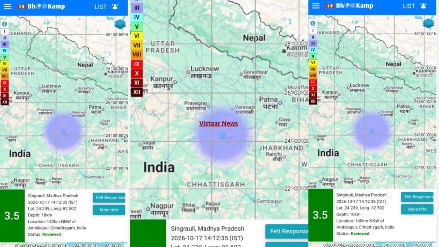439x247 pixels.
Task: Tap user profile icon in left screenshot header
Action: click(x=115, y=6)
